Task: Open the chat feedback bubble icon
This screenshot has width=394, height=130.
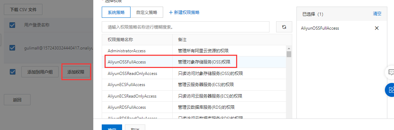Action: coord(391,72)
